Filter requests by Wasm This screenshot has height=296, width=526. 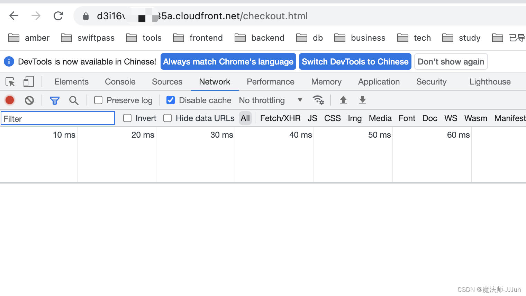[x=476, y=118]
